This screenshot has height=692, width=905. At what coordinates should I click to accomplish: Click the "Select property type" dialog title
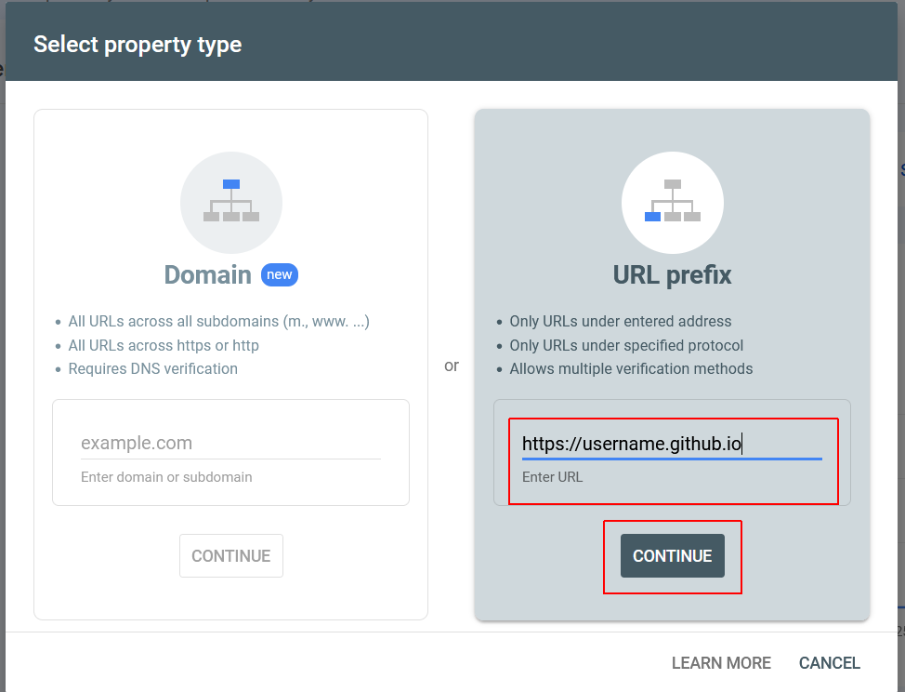(x=138, y=45)
